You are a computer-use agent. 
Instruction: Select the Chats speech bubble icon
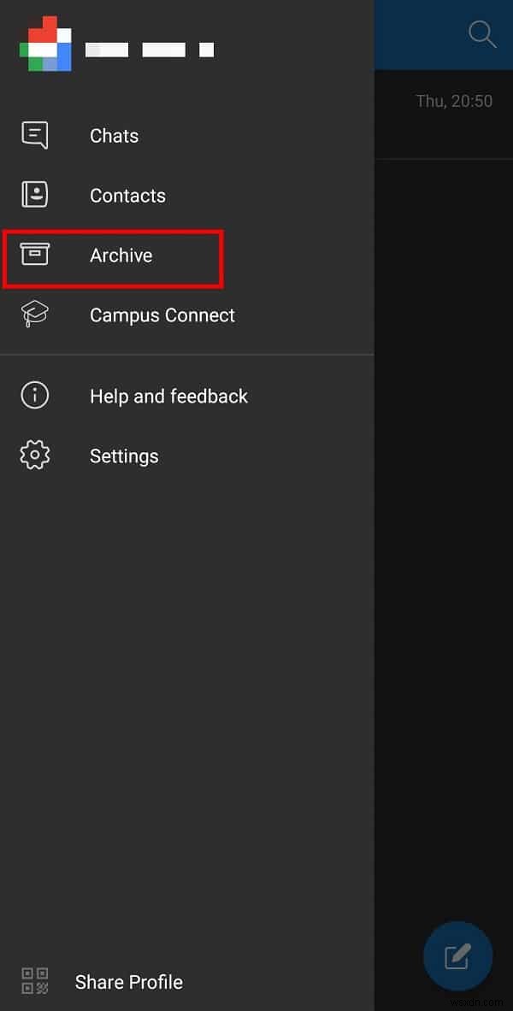[34, 134]
